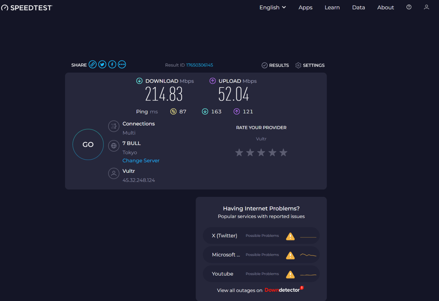This screenshot has height=301, width=439.
Task: Click the Tokyo server location text
Action: [130, 153]
